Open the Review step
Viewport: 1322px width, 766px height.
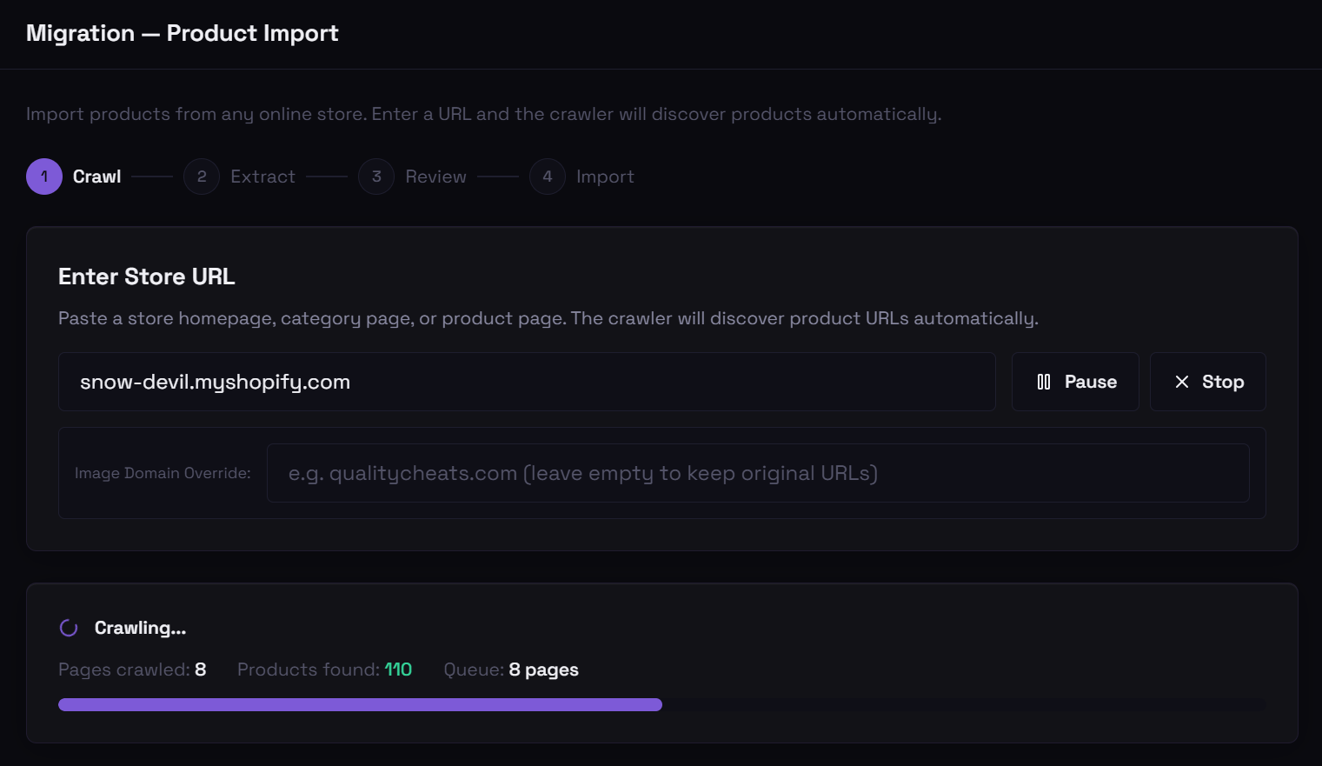(435, 177)
